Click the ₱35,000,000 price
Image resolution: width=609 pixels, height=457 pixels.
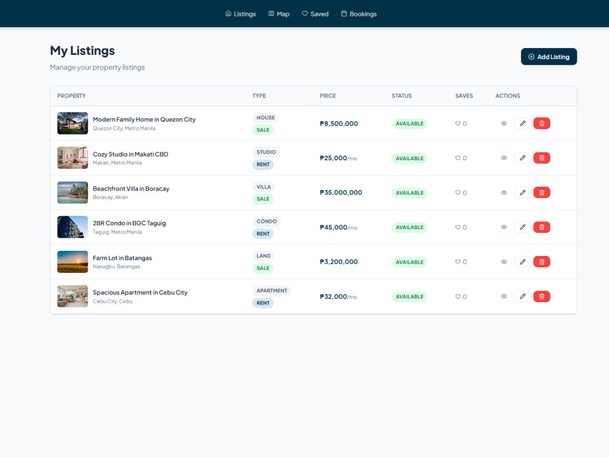point(340,193)
